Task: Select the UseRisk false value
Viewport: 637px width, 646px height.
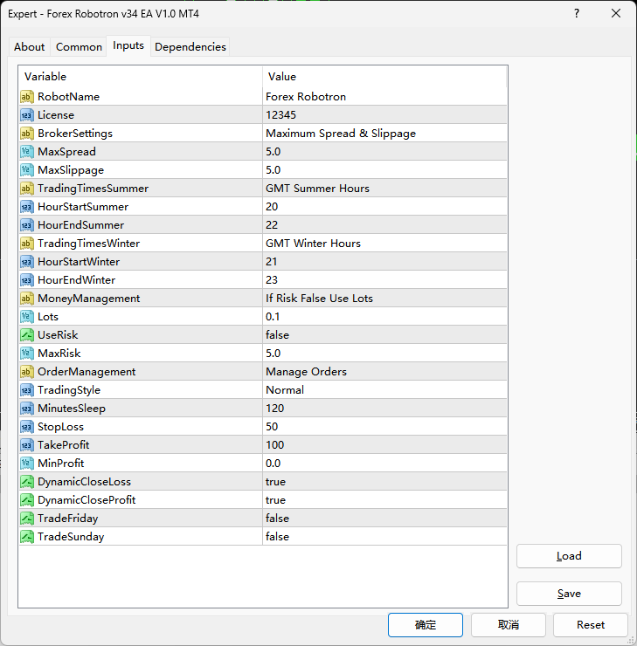Action: pyautogui.click(x=384, y=335)
